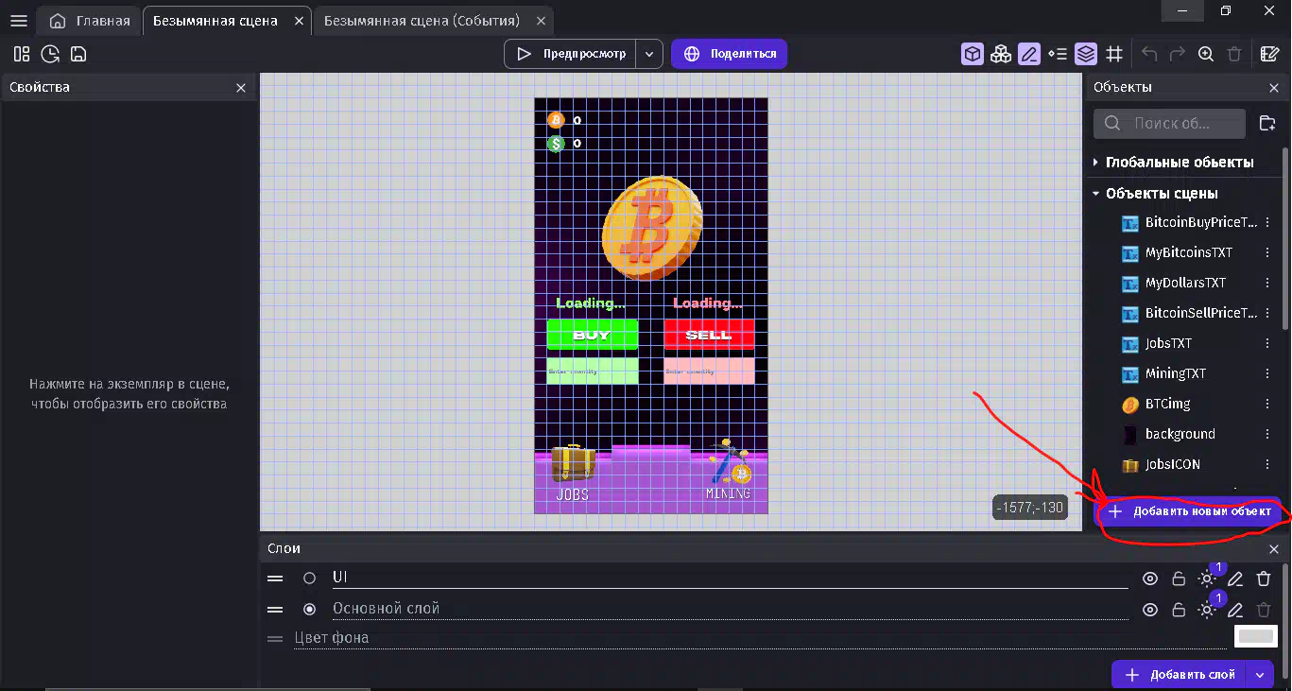This screenshot has height=691, width=1292.
Task: Switch to Безымянная сцена (События) tab
Action: 435,20
